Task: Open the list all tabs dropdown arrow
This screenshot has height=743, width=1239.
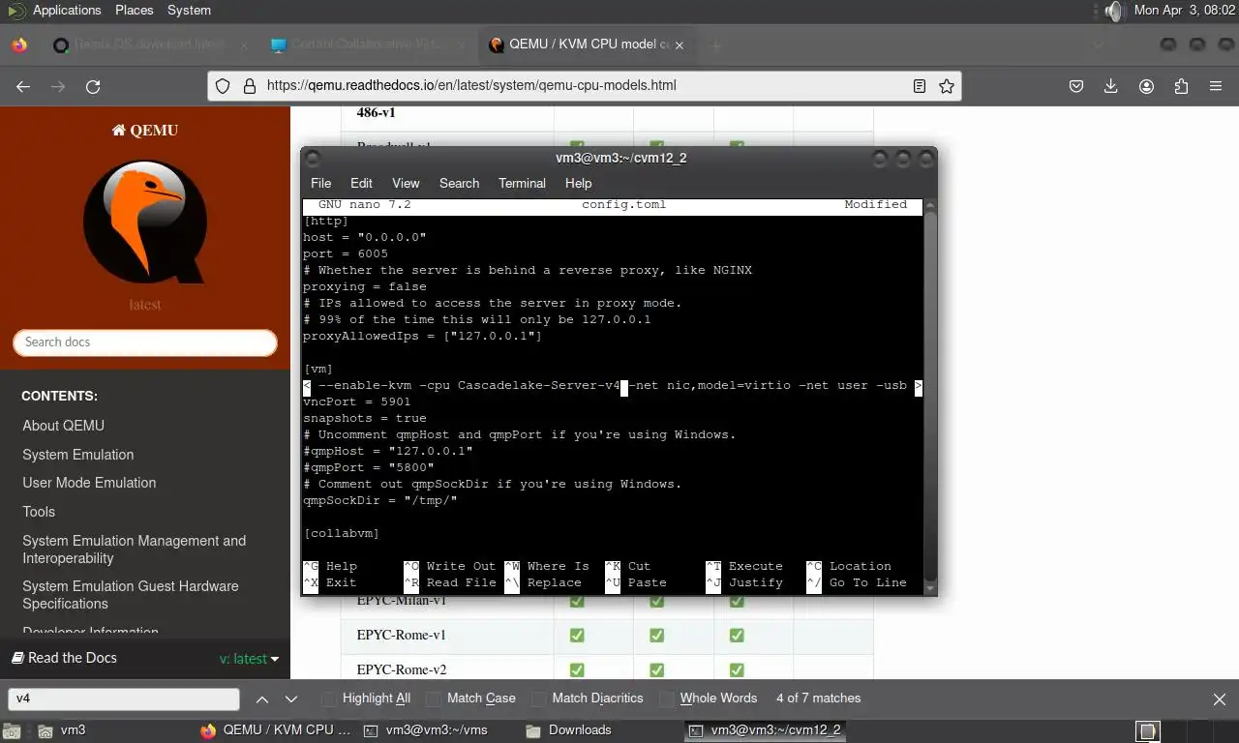Action: (1098, 45)
